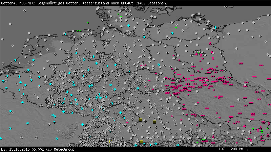The image size is (271, 152).
Task: Click the 'Gegenwärtiges Wetter' heading text
Action: [x=58, y=3]
